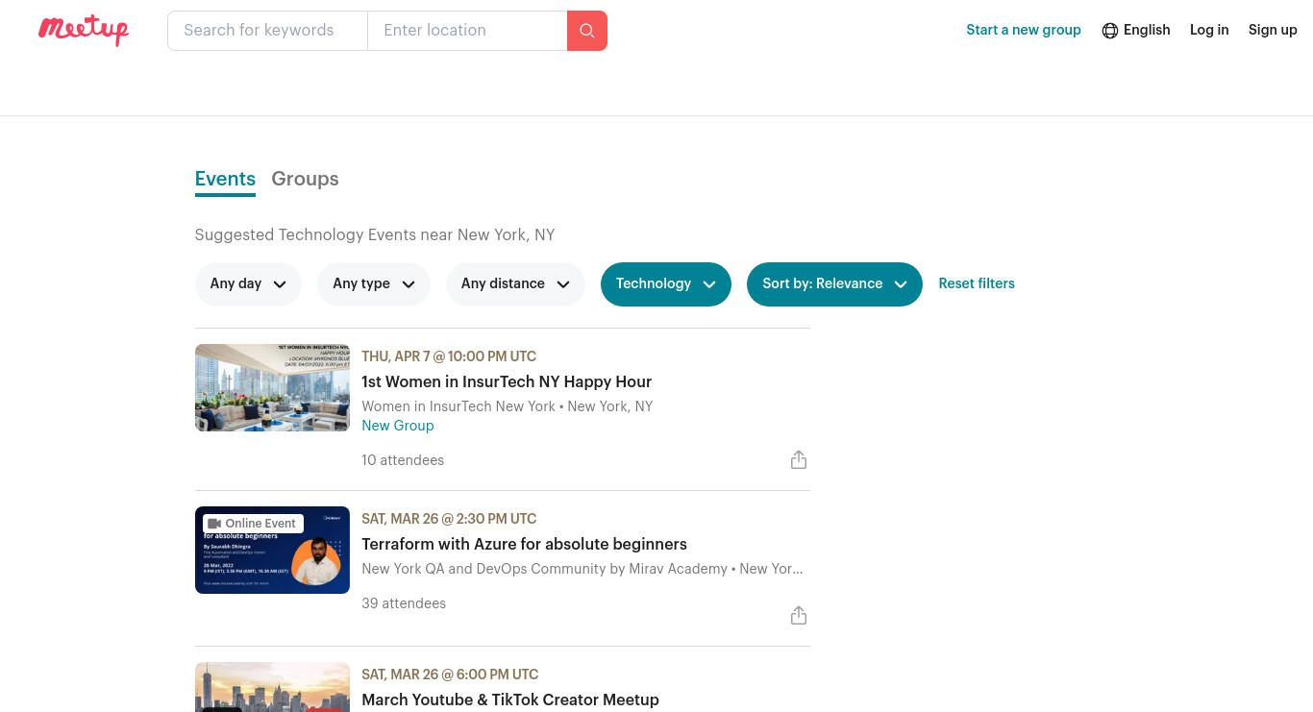Click Sign up
1313x712 pixels.
click(x=1273, y=30)
